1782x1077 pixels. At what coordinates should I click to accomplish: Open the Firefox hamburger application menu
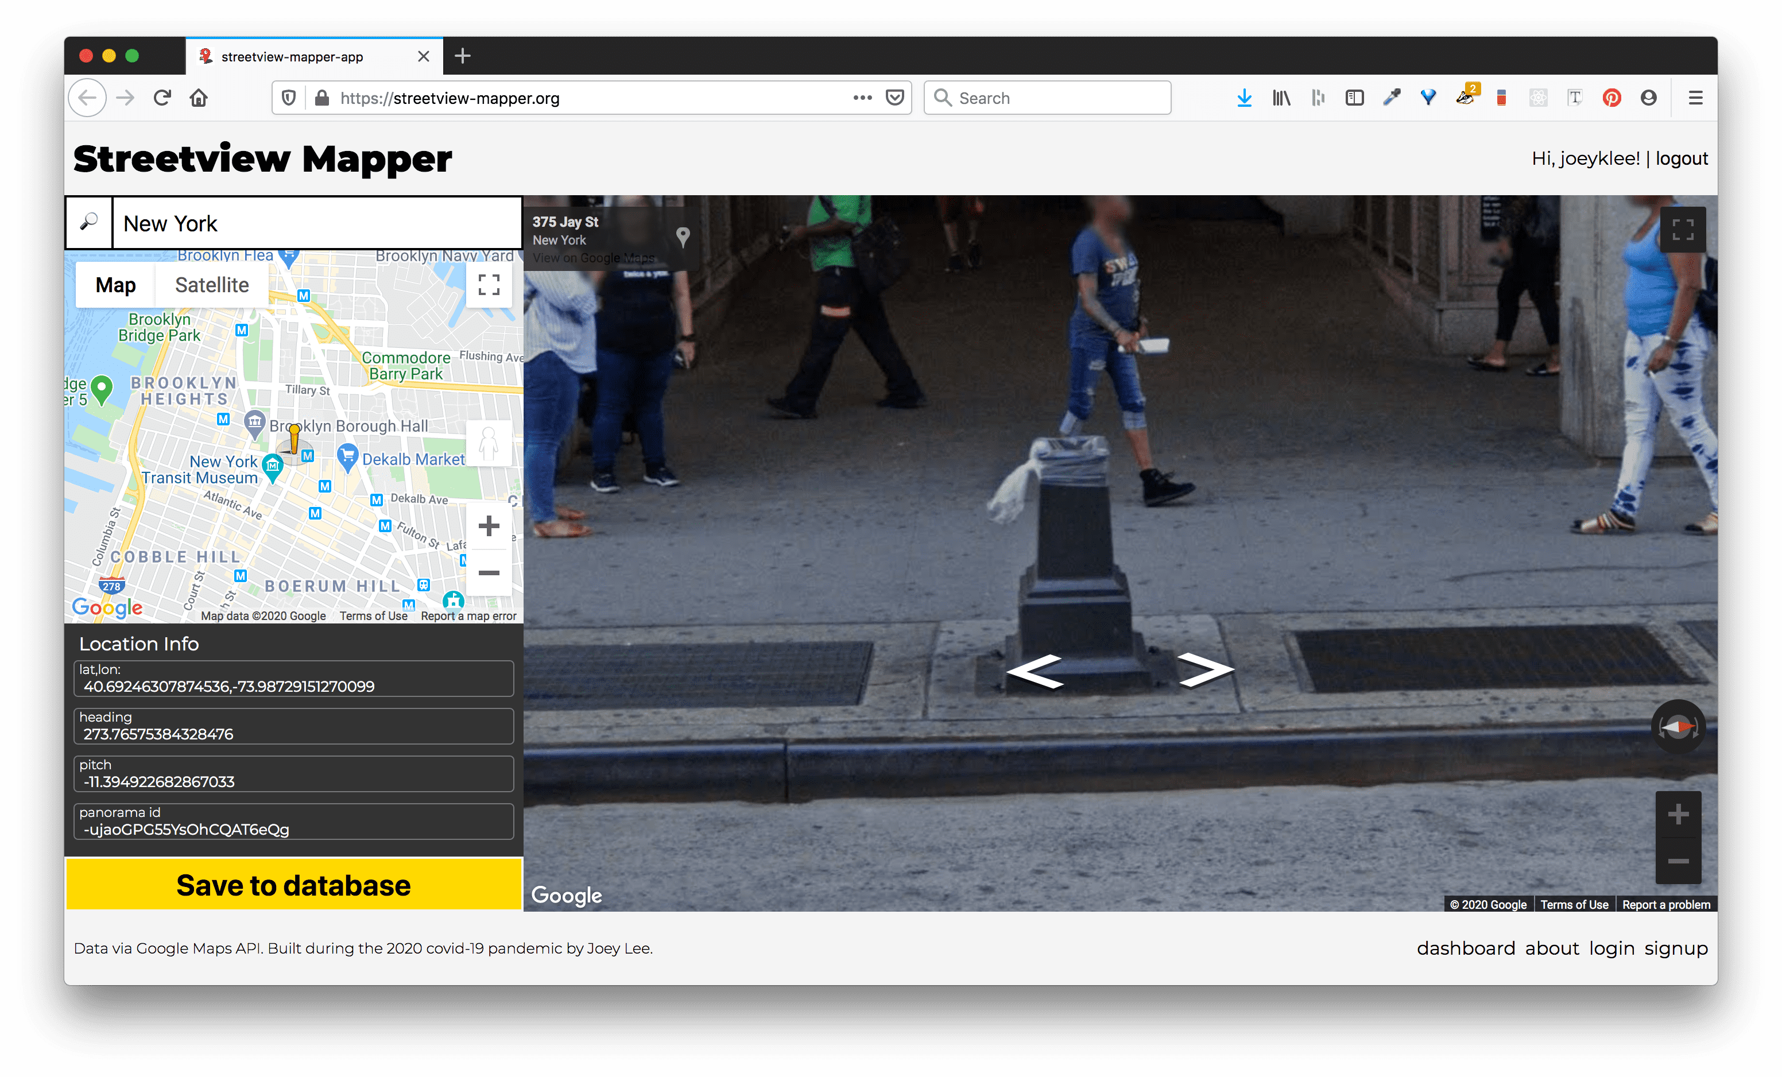(1695, 98)
